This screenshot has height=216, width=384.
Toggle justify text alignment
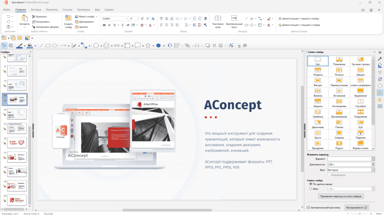tap(177, 25)
